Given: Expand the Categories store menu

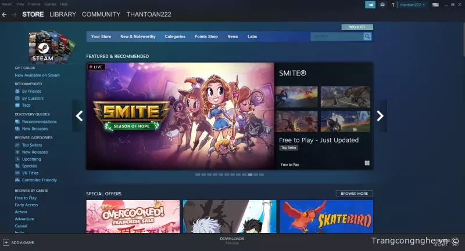Looking at the screenshot, I should coord(175,37).
